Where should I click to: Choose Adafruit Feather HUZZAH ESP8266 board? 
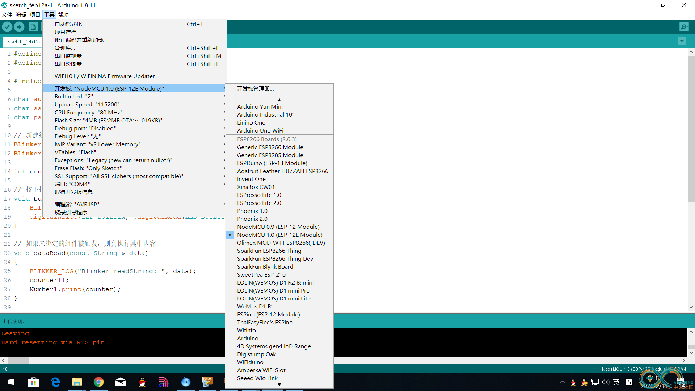pos(279,171)
